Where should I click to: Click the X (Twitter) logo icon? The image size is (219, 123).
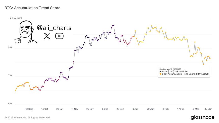(x=47, y=36)
